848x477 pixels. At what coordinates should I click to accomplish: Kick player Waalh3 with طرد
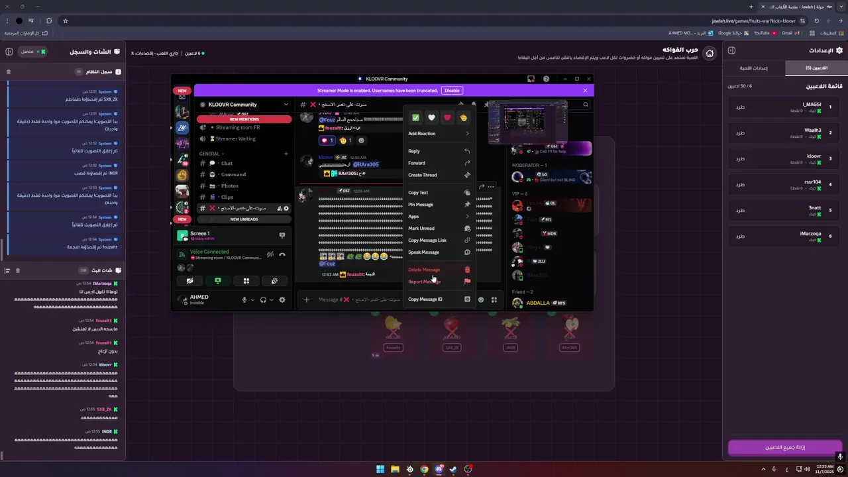pyautogui.click(x=740, y=132)
